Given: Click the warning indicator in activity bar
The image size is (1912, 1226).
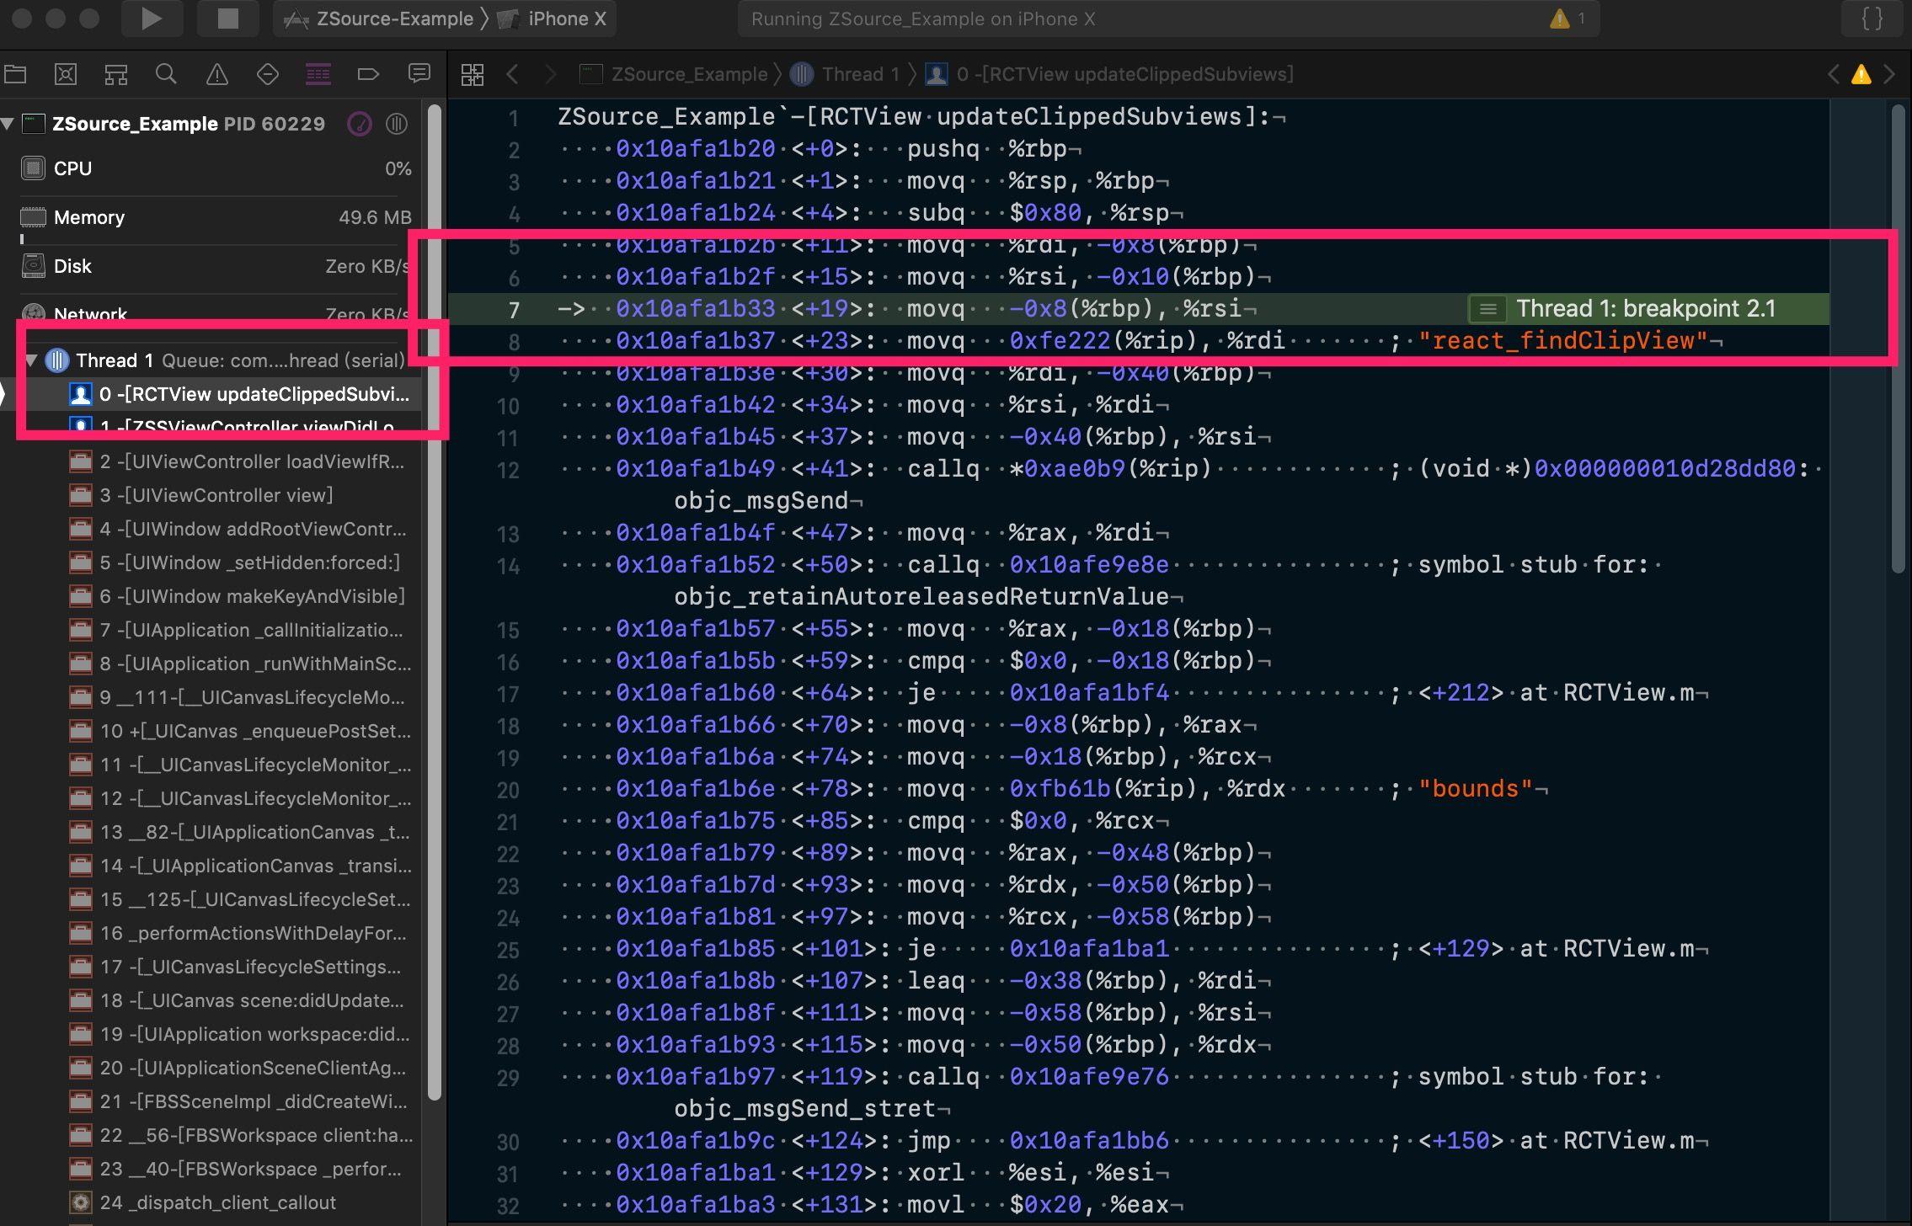Looking at the screenshot, I should [1567, 19].
